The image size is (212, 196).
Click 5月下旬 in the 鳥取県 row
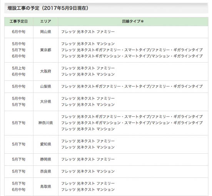18,184
